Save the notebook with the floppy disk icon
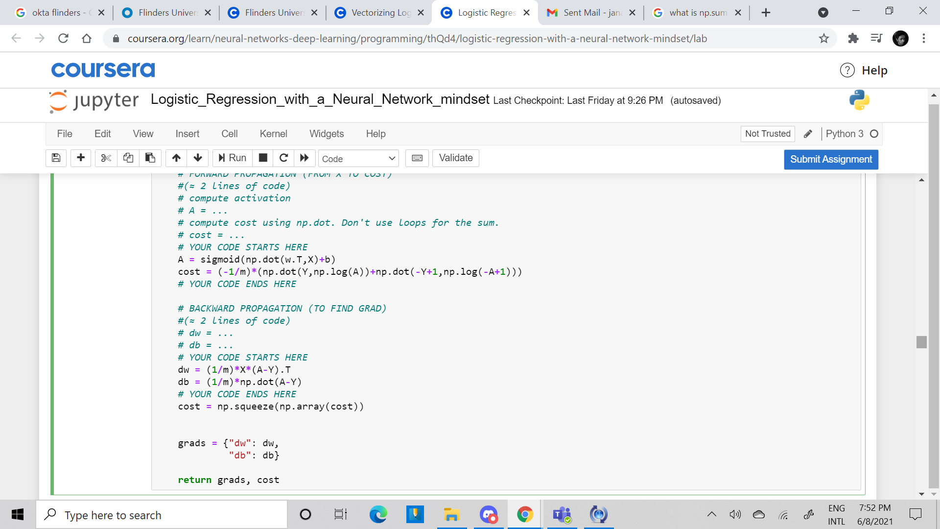940x529 pixels. 56,158
